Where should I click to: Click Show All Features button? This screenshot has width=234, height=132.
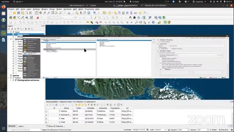click(55, 126)
